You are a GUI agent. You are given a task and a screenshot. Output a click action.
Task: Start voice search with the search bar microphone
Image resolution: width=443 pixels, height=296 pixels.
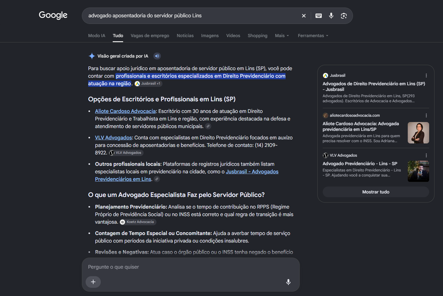pyautogui.click(x=331, y=16)
